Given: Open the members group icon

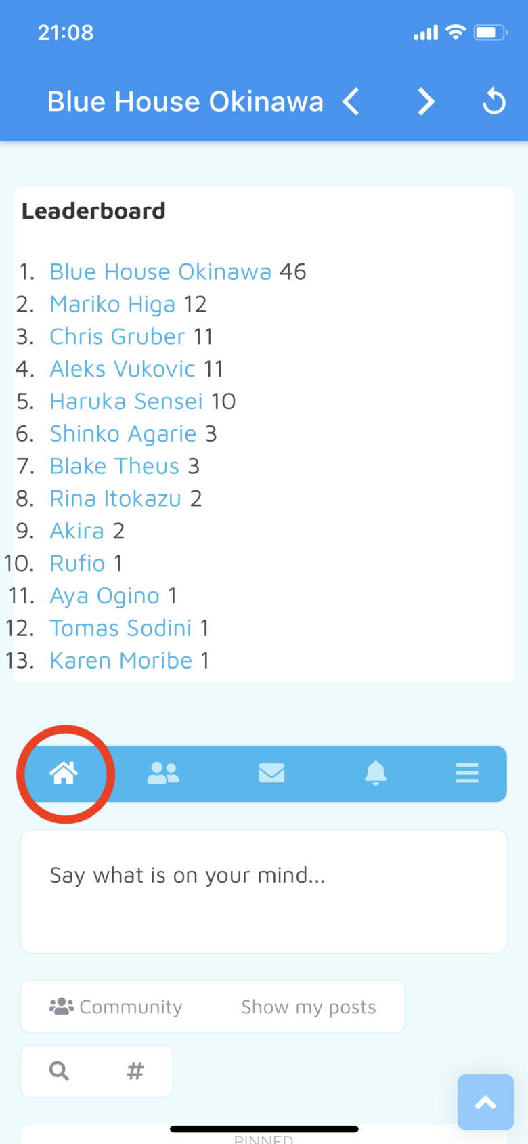Looking at the screenshot, I should click(x=163, y=773).
